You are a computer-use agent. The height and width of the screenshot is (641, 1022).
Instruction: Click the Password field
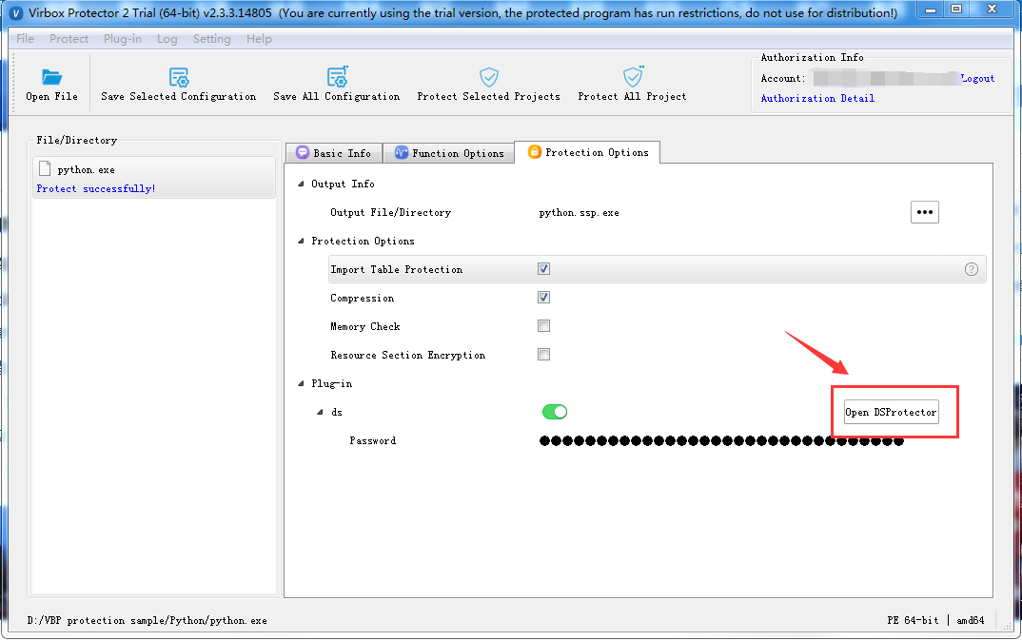[x=721, y=441]
